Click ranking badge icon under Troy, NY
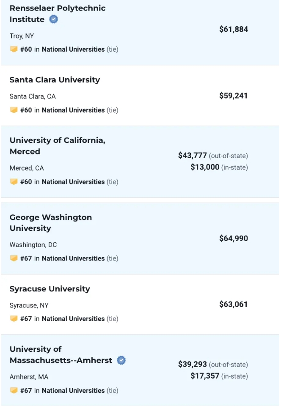The height and width of the screenshot is (406, 281). click(x=14, y=49)
